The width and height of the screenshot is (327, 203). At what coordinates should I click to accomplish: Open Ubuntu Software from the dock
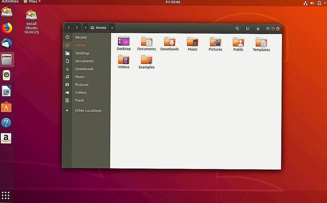6,107
